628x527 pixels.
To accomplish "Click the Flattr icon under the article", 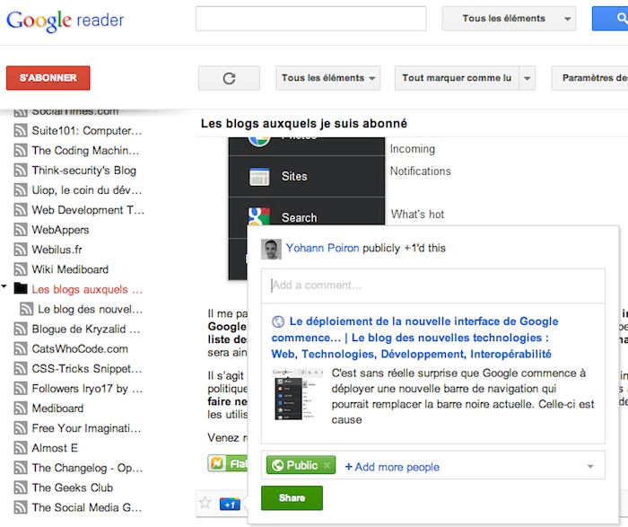I will point(216,463).
